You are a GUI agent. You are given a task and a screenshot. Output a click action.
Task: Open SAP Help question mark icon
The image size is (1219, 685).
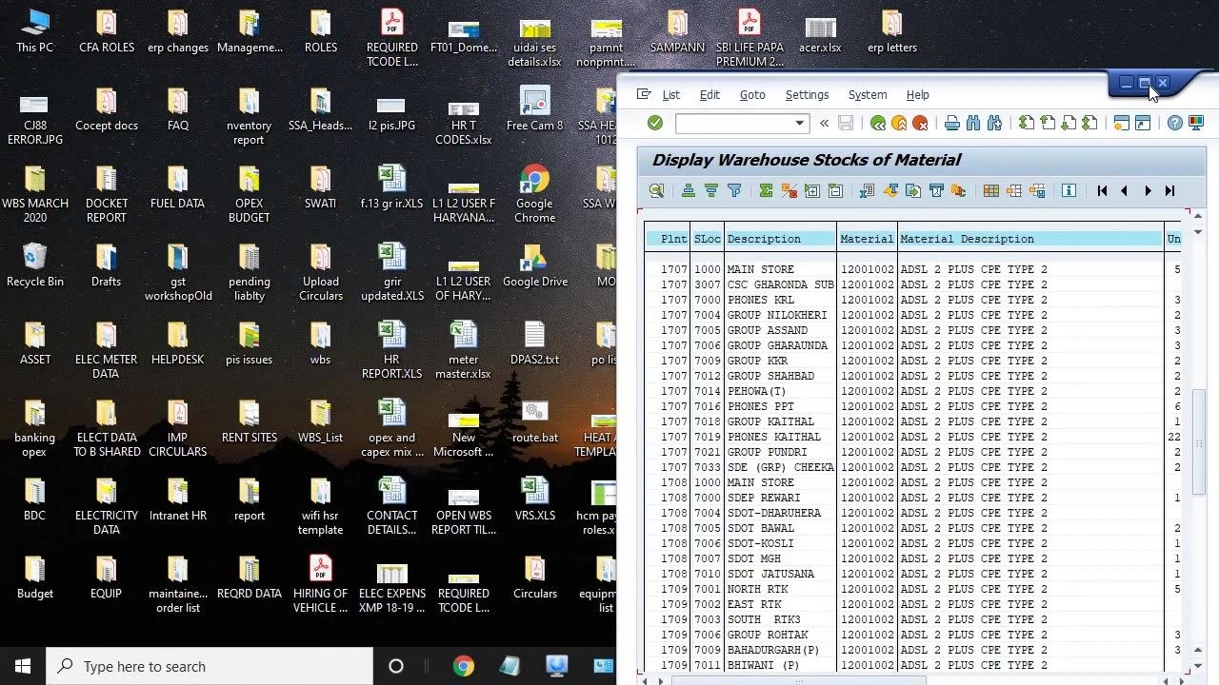1175,123
